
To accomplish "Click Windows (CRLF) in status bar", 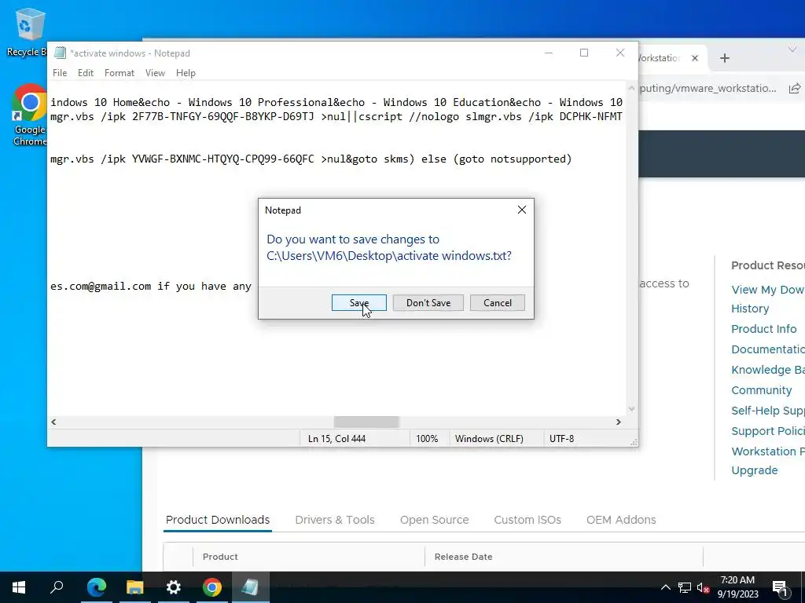I will pyautogui.click(x=489, y=438).
